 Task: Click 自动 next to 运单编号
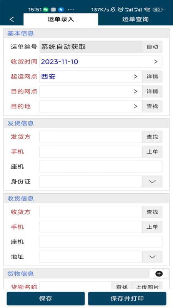152,47
